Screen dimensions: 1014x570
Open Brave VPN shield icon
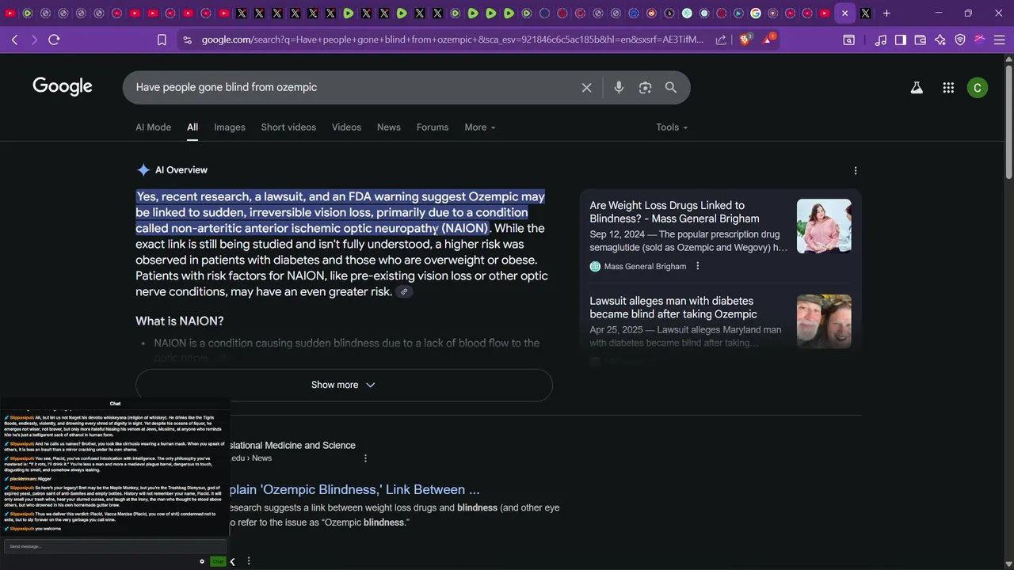click(x=960, y=40)
